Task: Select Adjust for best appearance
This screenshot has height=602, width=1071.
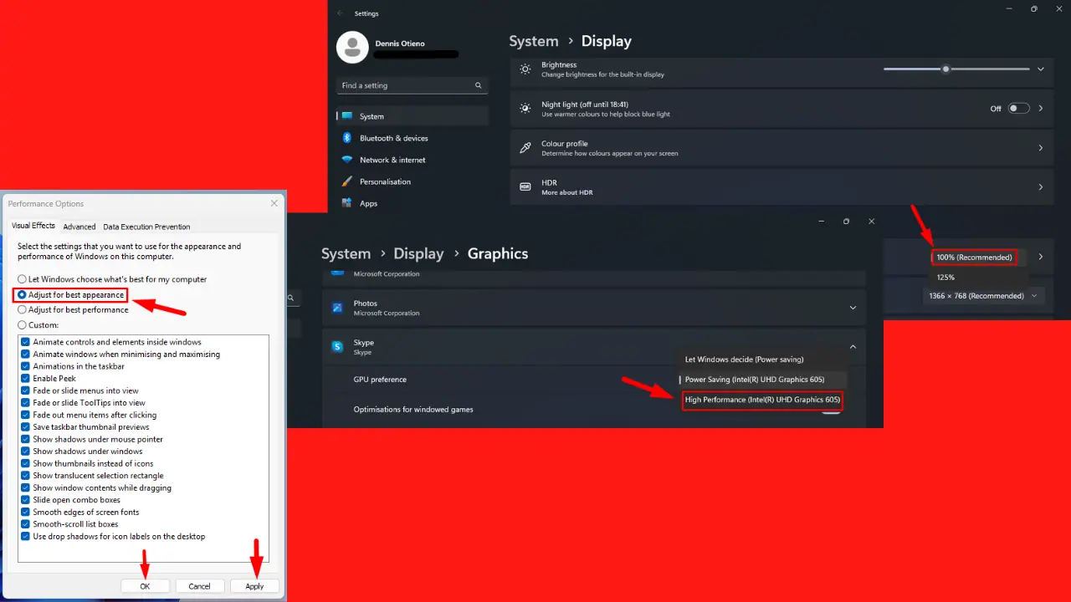Action: [x=22, y=295]
